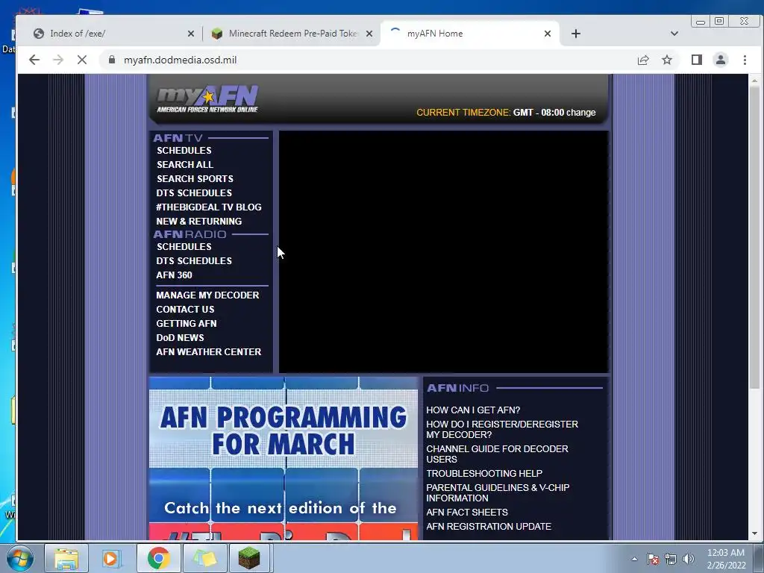Open Manage My Decoder
Image resolution: width=764 pixels, height=573 pixels.
pyautogui.click(x=207, y=295)
